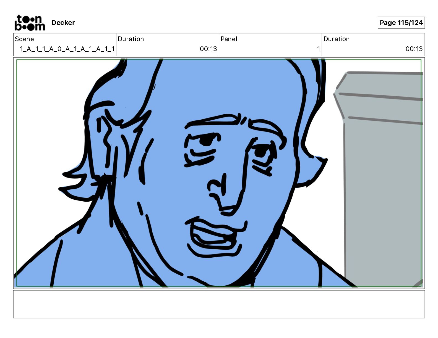Click the scene Duration label
Viewport: 438px width, 338px height.
(131, 39)
